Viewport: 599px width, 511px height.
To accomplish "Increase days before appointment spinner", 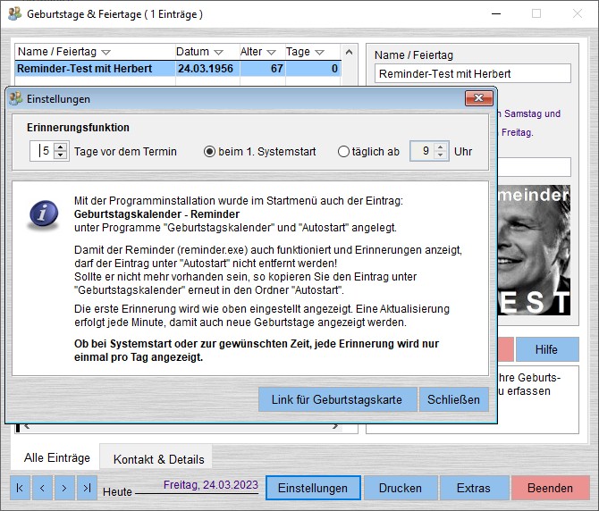I will pos(61,147).
